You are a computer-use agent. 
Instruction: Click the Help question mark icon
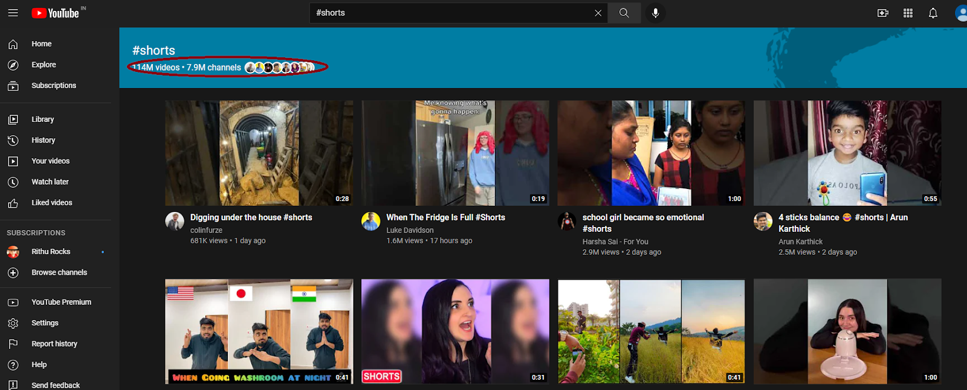13,365
